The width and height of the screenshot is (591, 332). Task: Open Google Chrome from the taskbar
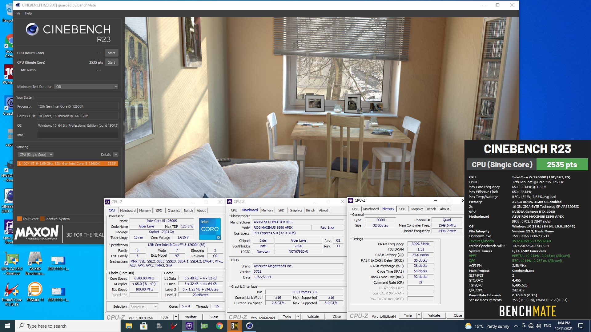tap(219, 326)
